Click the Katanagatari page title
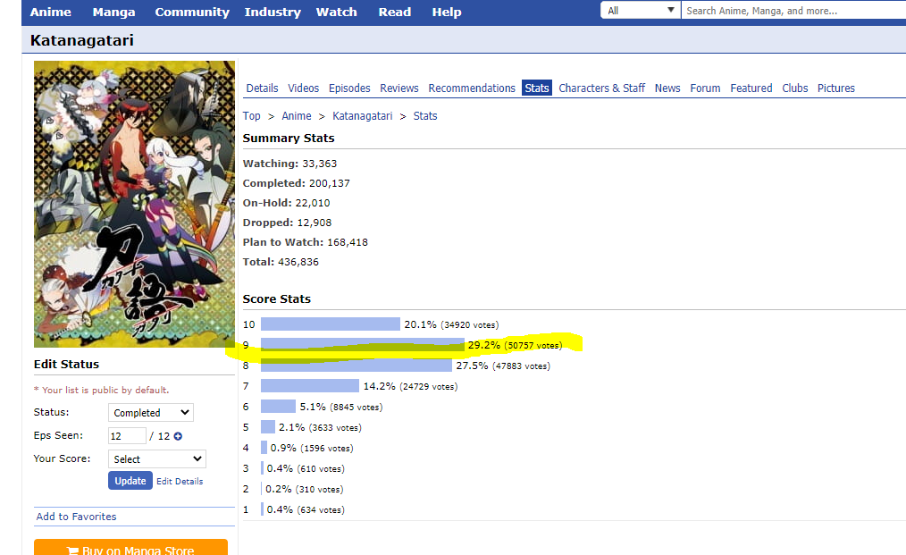The width and height of the screenshot is (906, 555). coord(82,40)
